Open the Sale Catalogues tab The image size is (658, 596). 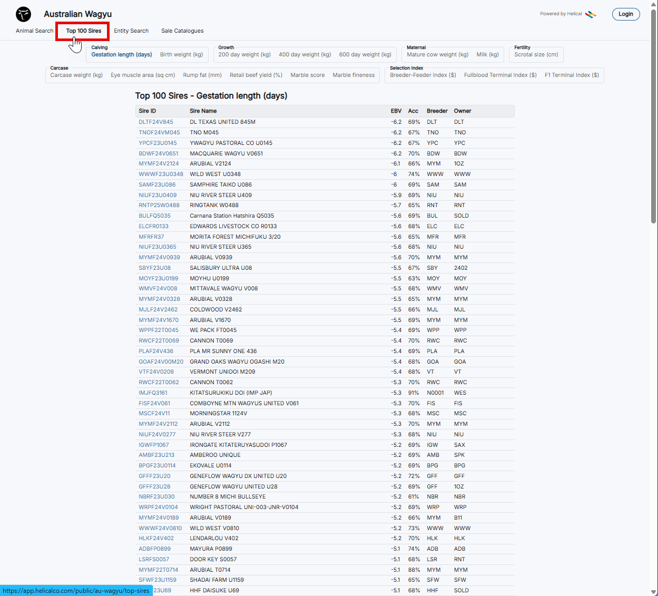tap(182, 31)
